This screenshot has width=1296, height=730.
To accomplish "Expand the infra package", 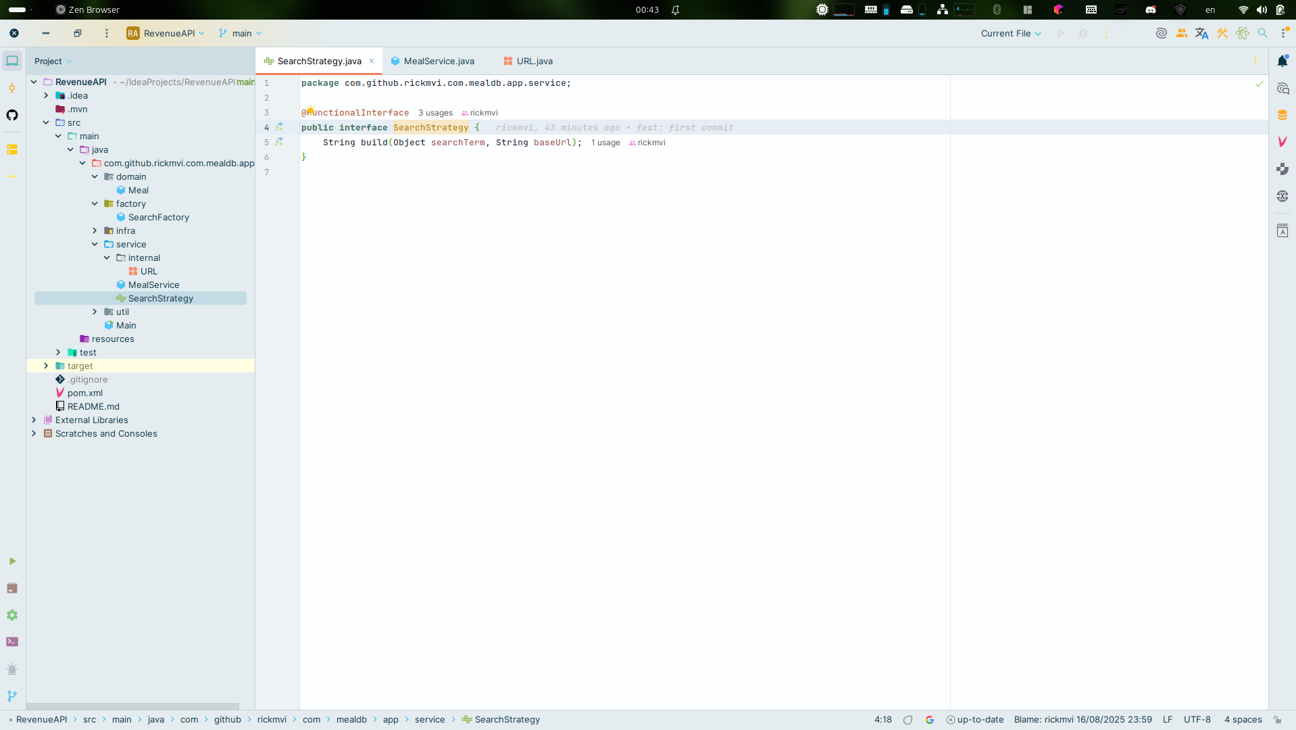I will click(95, 230).
